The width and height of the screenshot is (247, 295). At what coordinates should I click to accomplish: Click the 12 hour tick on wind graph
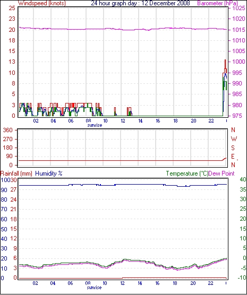click(x=123, y=121)
